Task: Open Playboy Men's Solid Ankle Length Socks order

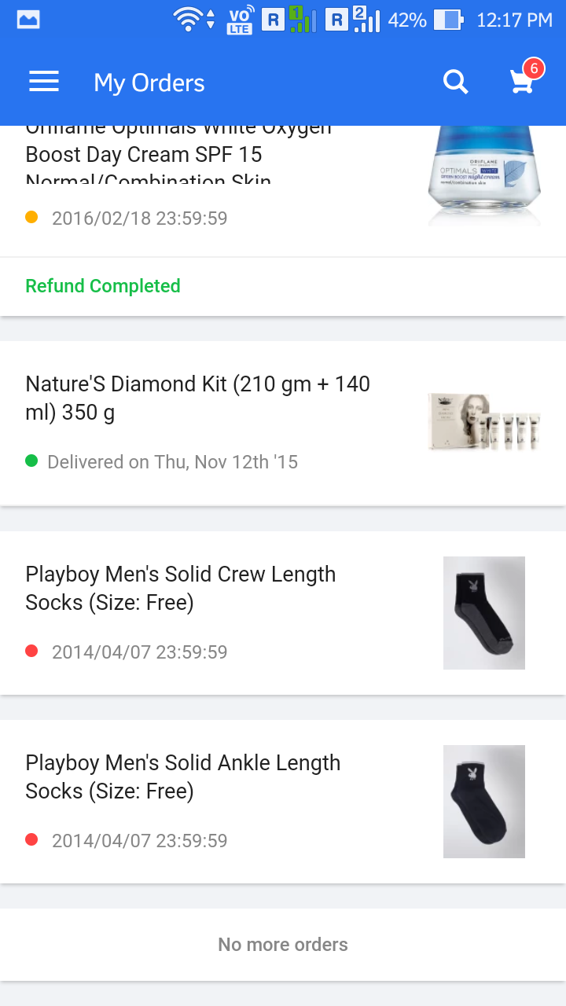Action: [x=283, y=802]
